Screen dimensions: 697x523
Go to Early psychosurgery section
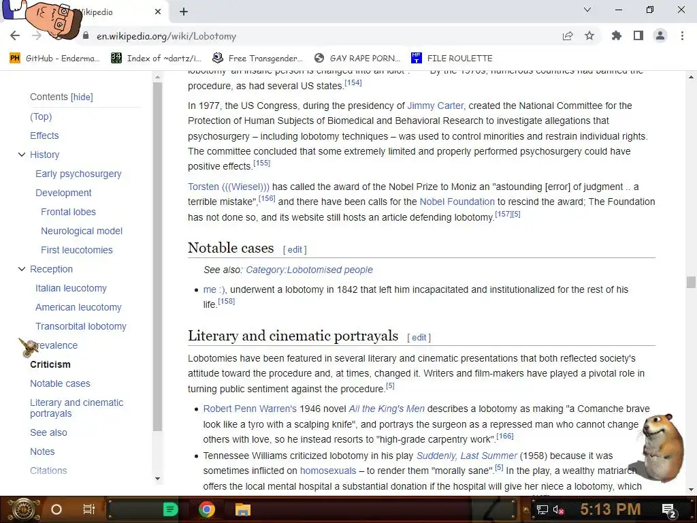[x=78, y=174]
